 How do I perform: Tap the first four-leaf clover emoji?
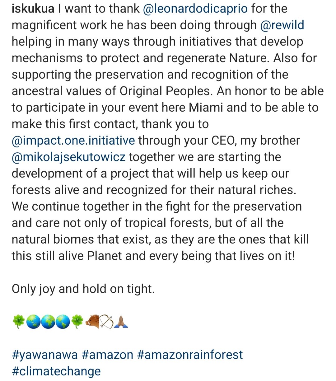19,322
